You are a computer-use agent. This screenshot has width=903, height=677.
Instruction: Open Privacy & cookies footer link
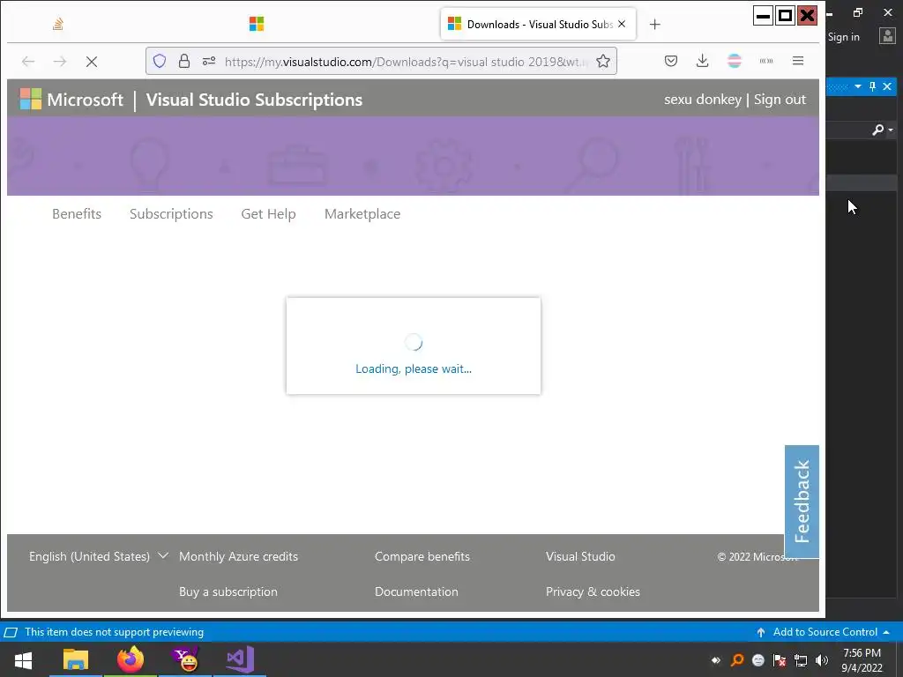pos(593,591)
